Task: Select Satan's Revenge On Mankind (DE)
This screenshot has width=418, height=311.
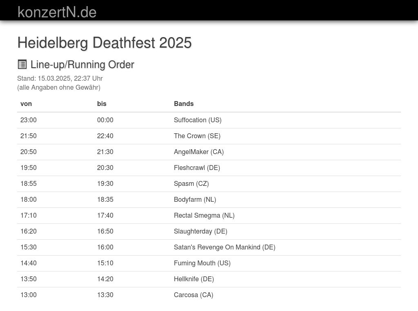Action: point(225,247)
